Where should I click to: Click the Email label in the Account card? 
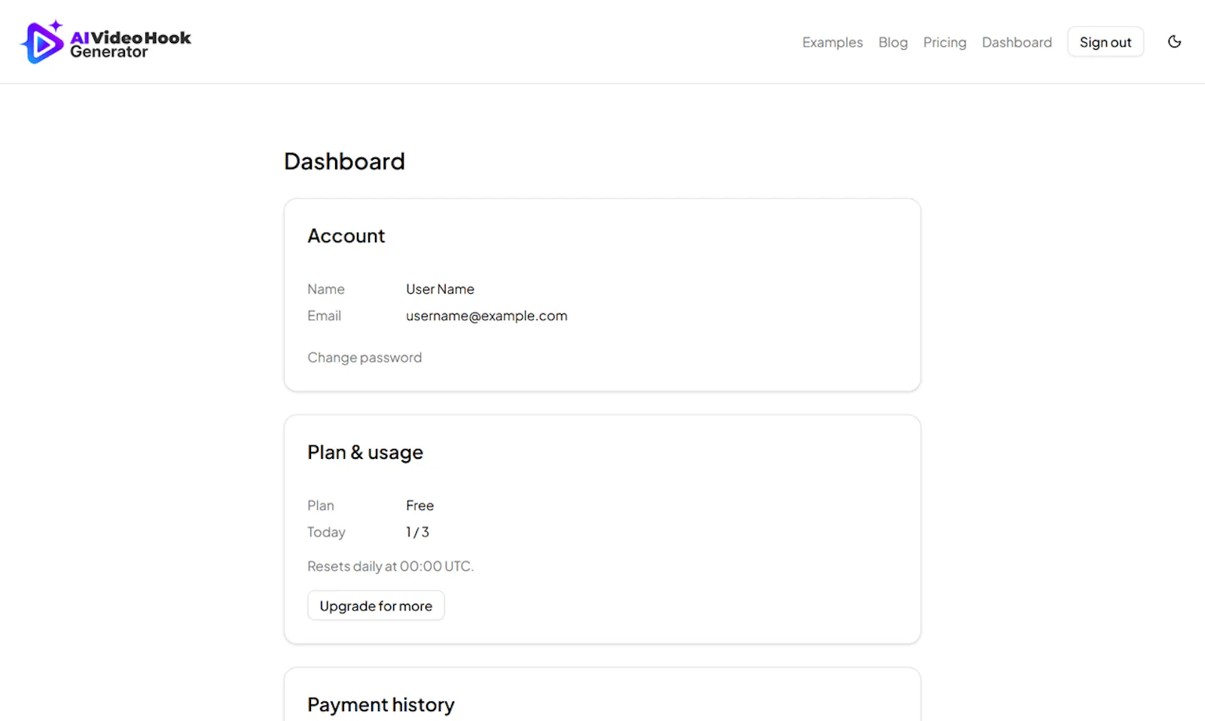point(324,316)
